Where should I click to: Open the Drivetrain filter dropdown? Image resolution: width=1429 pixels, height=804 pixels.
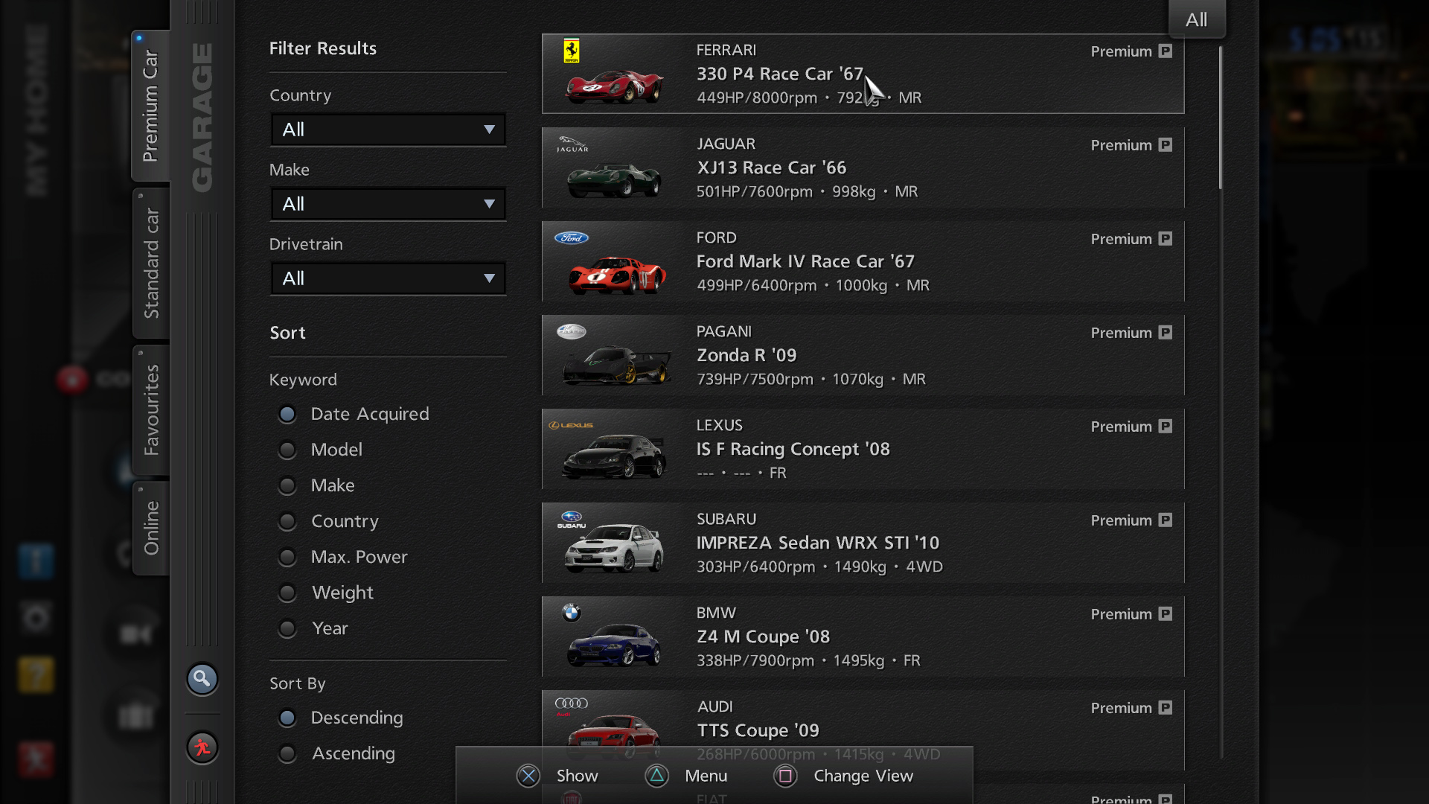[x=388, y=278]
